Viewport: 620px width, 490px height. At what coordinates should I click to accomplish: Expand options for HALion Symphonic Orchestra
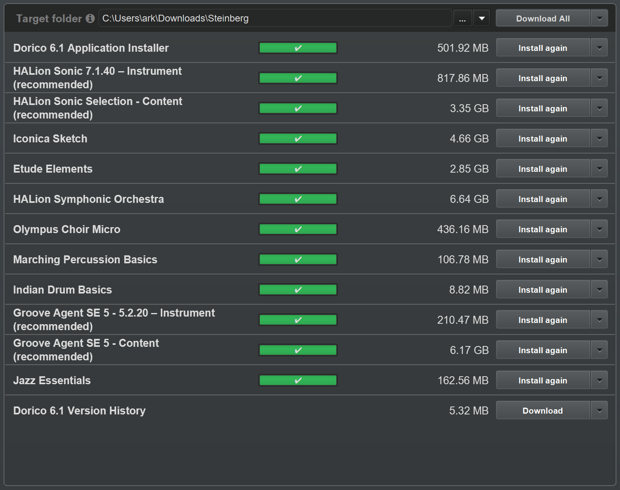coord(599,199)
